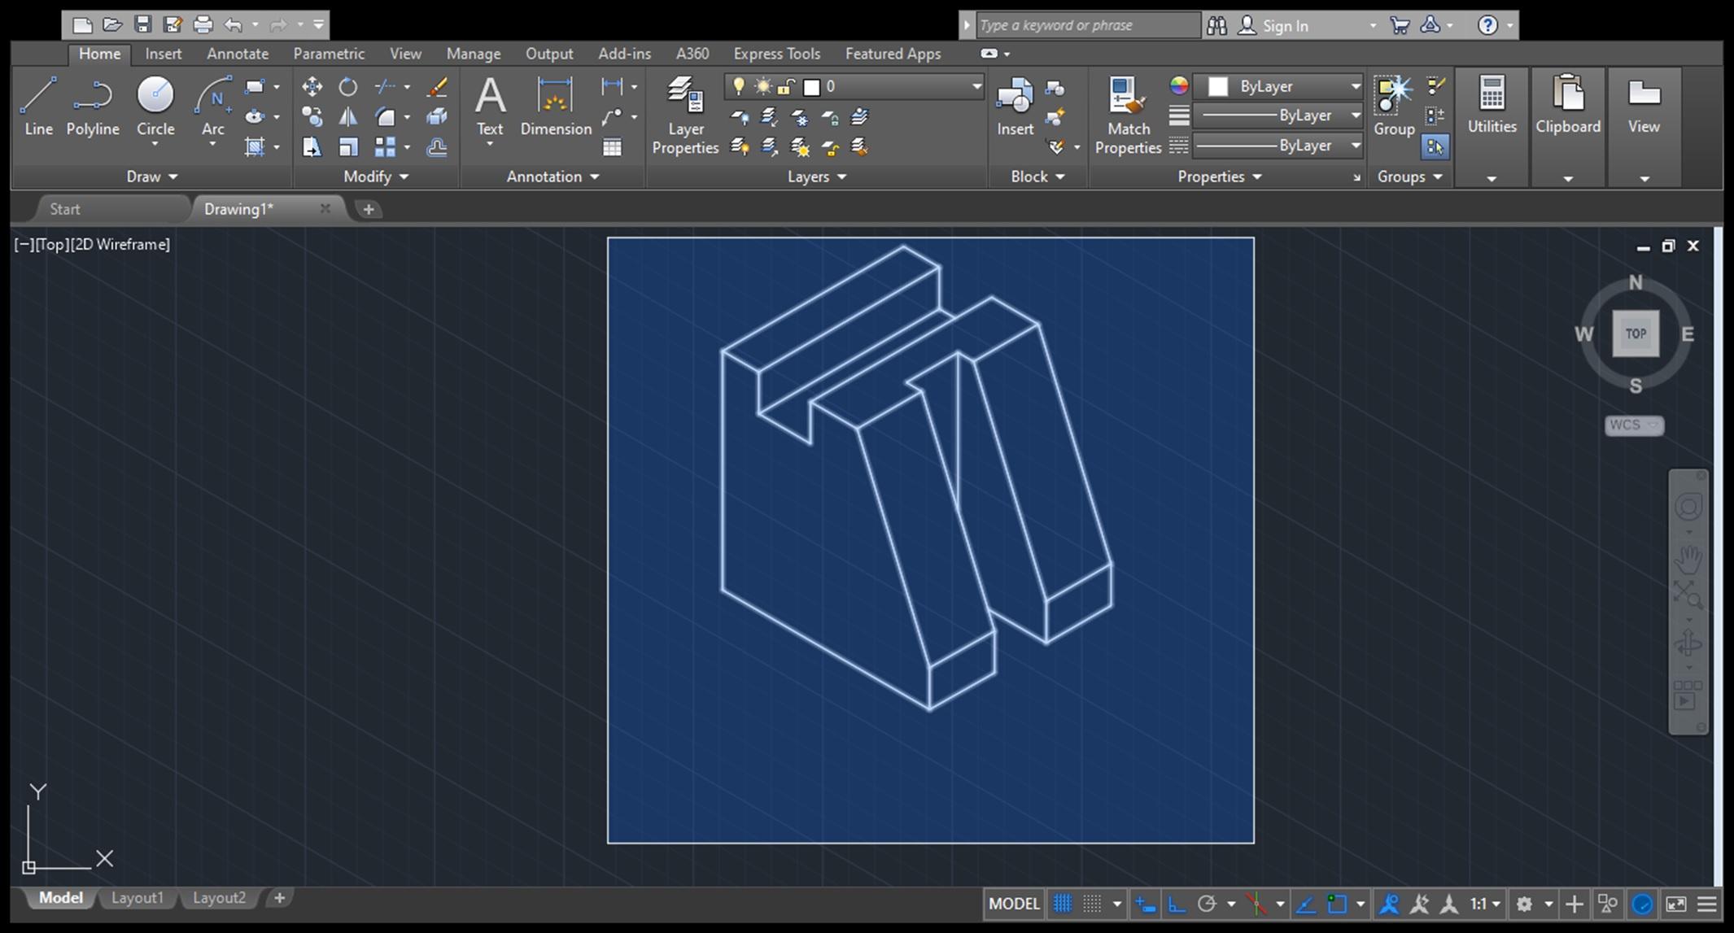Expand the Modify panel options
The image size is (1734, 933).
tap(376, 177)
